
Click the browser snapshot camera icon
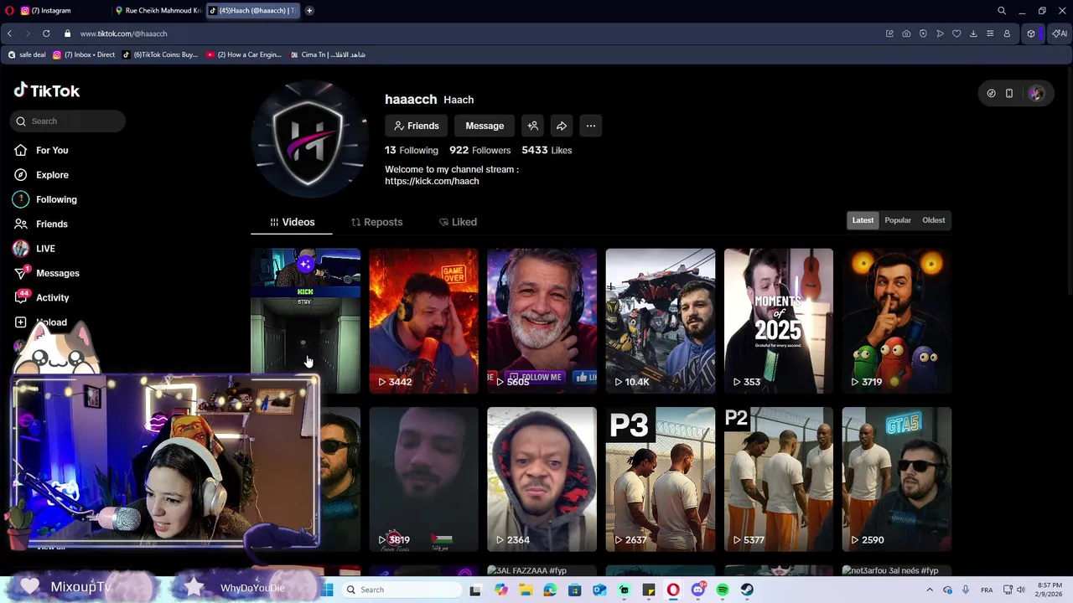tap(906, 33)
